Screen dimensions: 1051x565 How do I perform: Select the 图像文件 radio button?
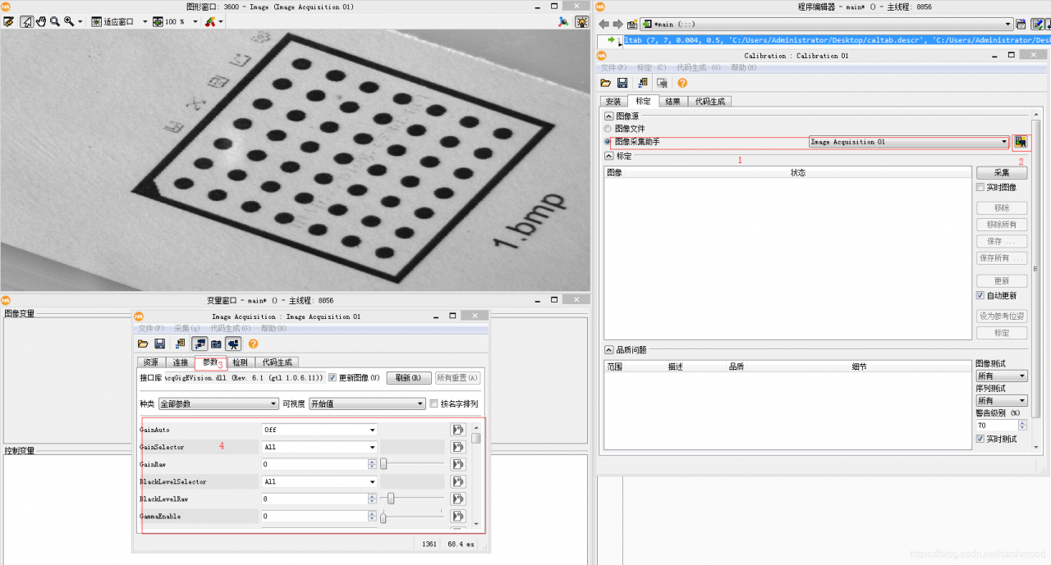point(608,129)
